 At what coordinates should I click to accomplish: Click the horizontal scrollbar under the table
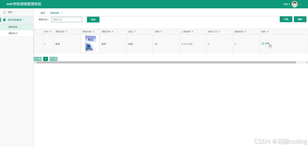click(x=166, y=62)
